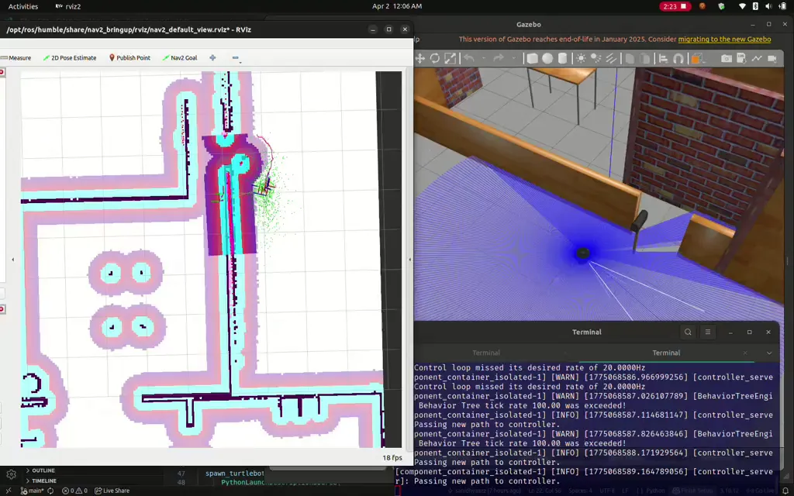Insert a box shape in Gazebo
The width and height of the screenshot is (794, 496).
(x=532, y=58)
